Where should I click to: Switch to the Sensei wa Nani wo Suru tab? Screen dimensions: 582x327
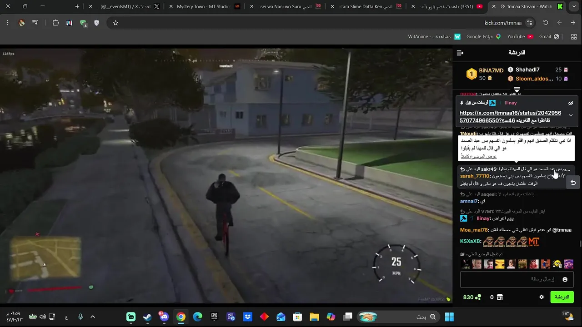pos(286,6)
